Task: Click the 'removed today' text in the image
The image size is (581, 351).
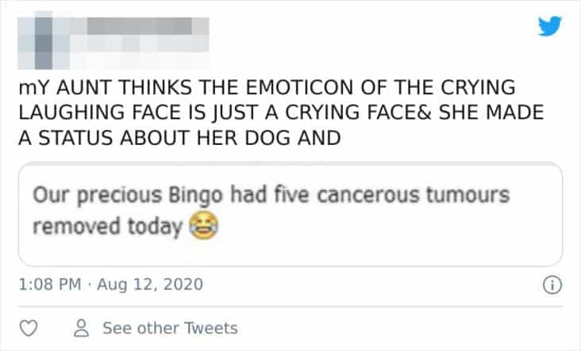Action: click(108, 227)
